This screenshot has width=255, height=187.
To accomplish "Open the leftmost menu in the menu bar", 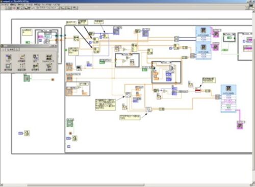I will pos(5,5).
